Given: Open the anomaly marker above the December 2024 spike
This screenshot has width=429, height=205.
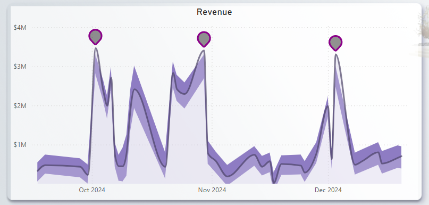Looking at the screenshot, I should [x=335, y=43].
